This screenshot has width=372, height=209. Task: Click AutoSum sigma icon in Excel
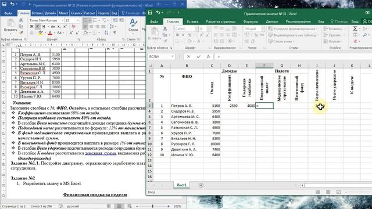click(355, 28)
